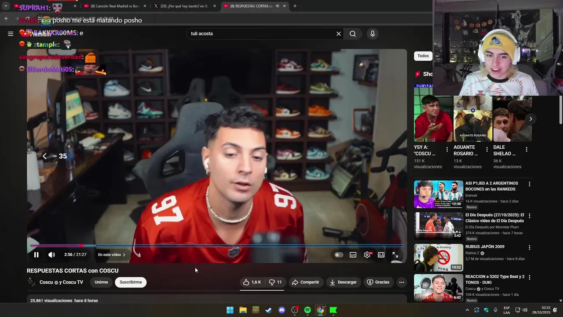Click the search magnifier button
Screen dimensions: 563x317
(x=353, y=33)
